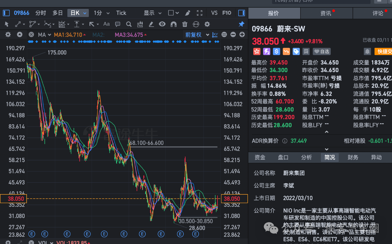Toggle the dimmed MA2 line
Screen dimensions: 392x244
(x=98, y=35)
